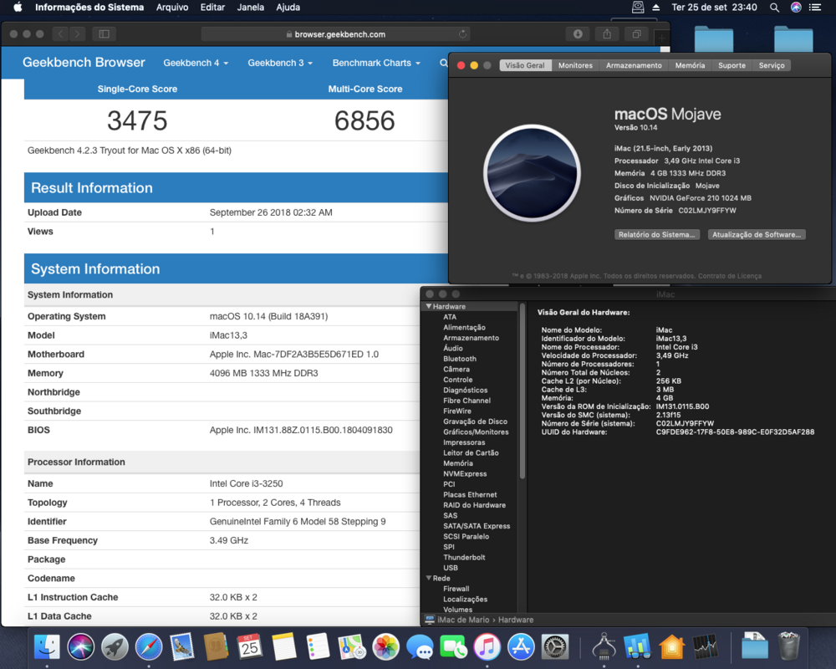Select Thunderbolt in hardware sidebar
This screenshot has height=669, width=836.
464,558
